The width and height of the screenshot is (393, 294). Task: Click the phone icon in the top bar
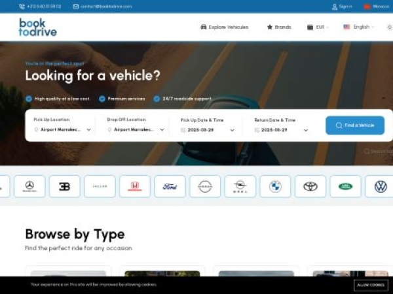(22, 7)
